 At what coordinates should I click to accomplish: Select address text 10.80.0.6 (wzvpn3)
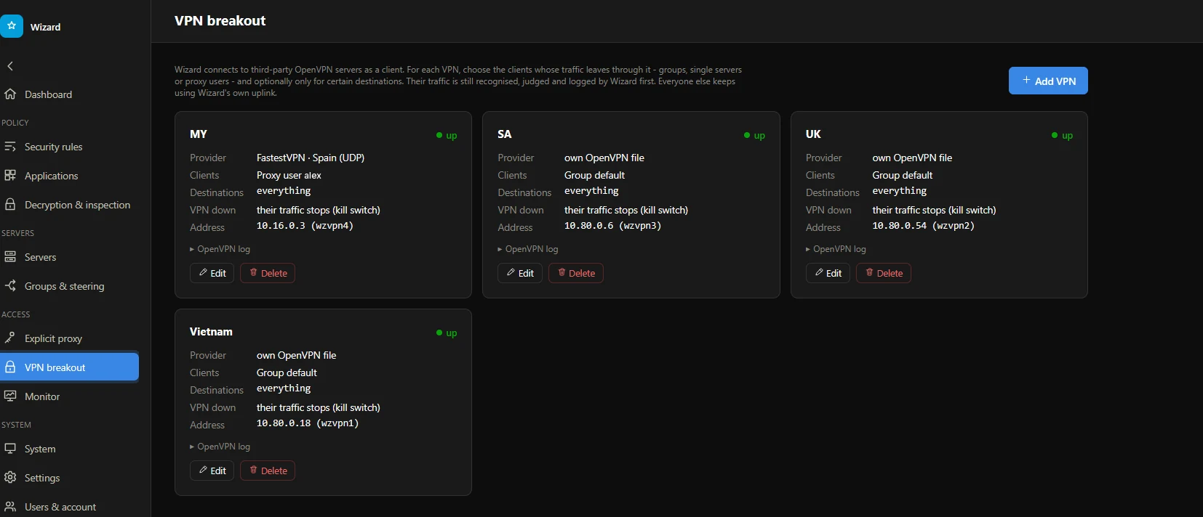[612, 226]
